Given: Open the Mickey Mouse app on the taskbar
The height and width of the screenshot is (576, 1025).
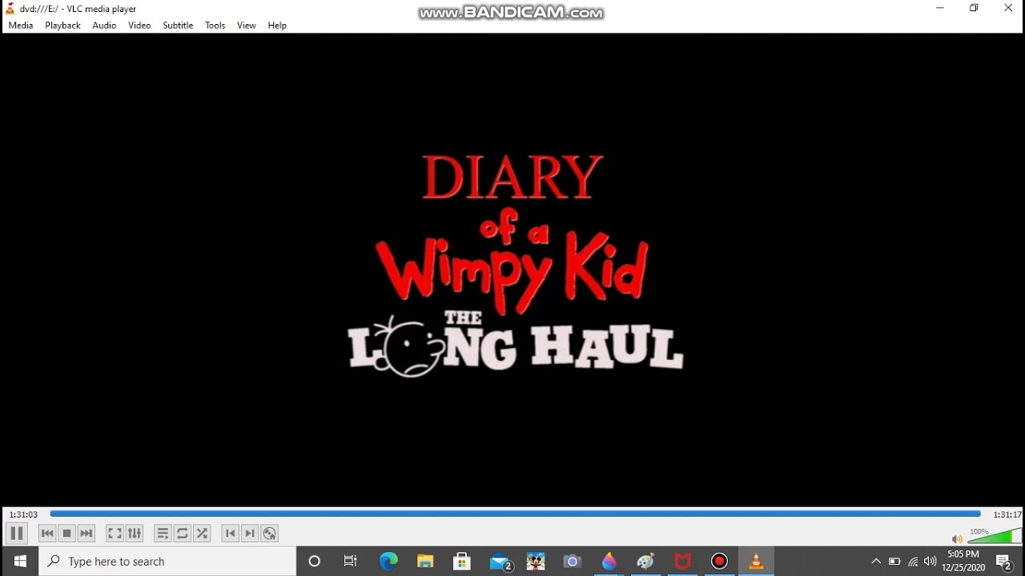Looking at the screenshot, I should coord(536,562).
